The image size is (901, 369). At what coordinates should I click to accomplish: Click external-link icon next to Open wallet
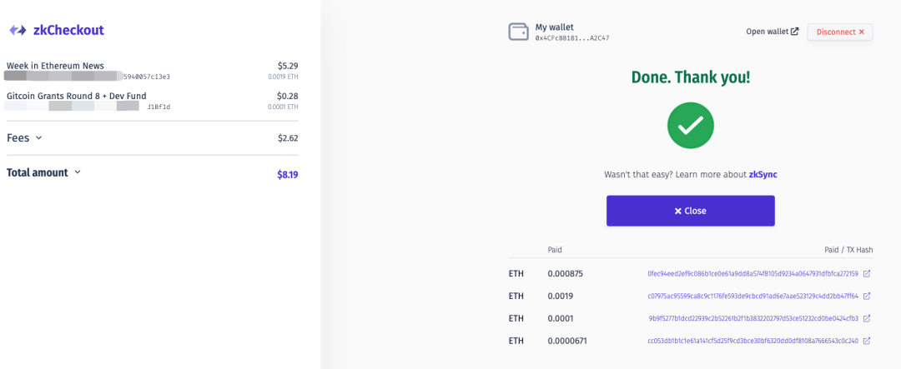[795, 32]
